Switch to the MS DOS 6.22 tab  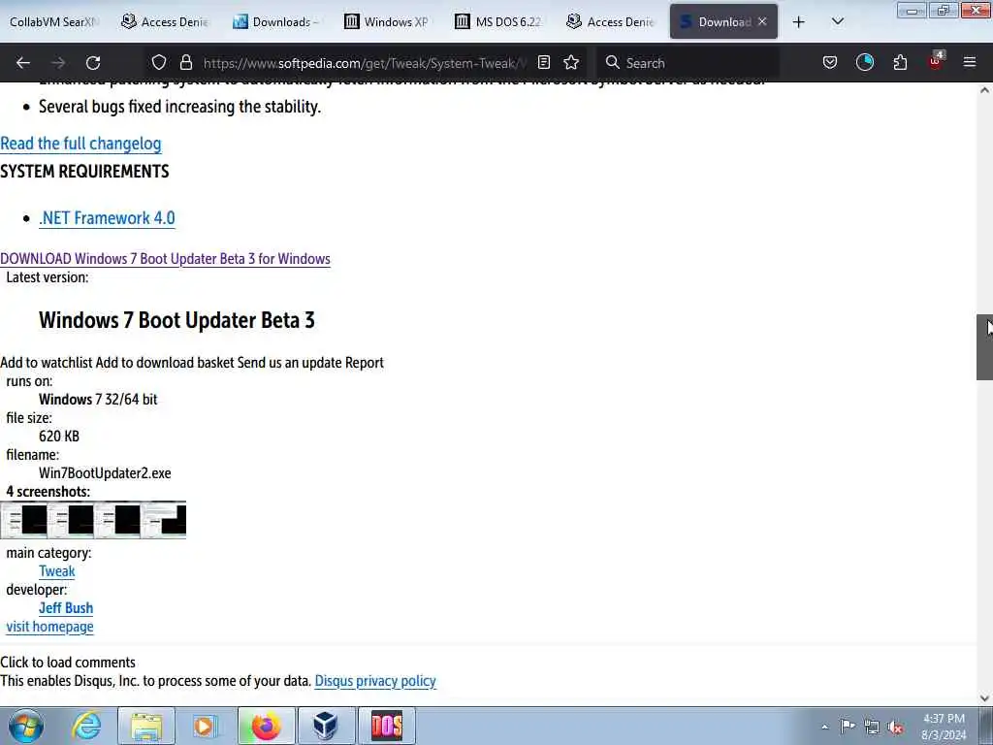[500, 22]
